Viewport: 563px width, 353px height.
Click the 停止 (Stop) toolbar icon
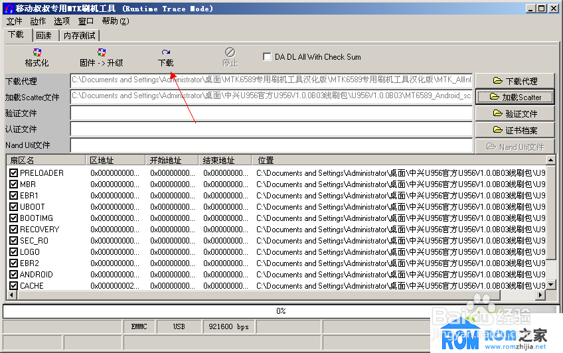point(230,52)
